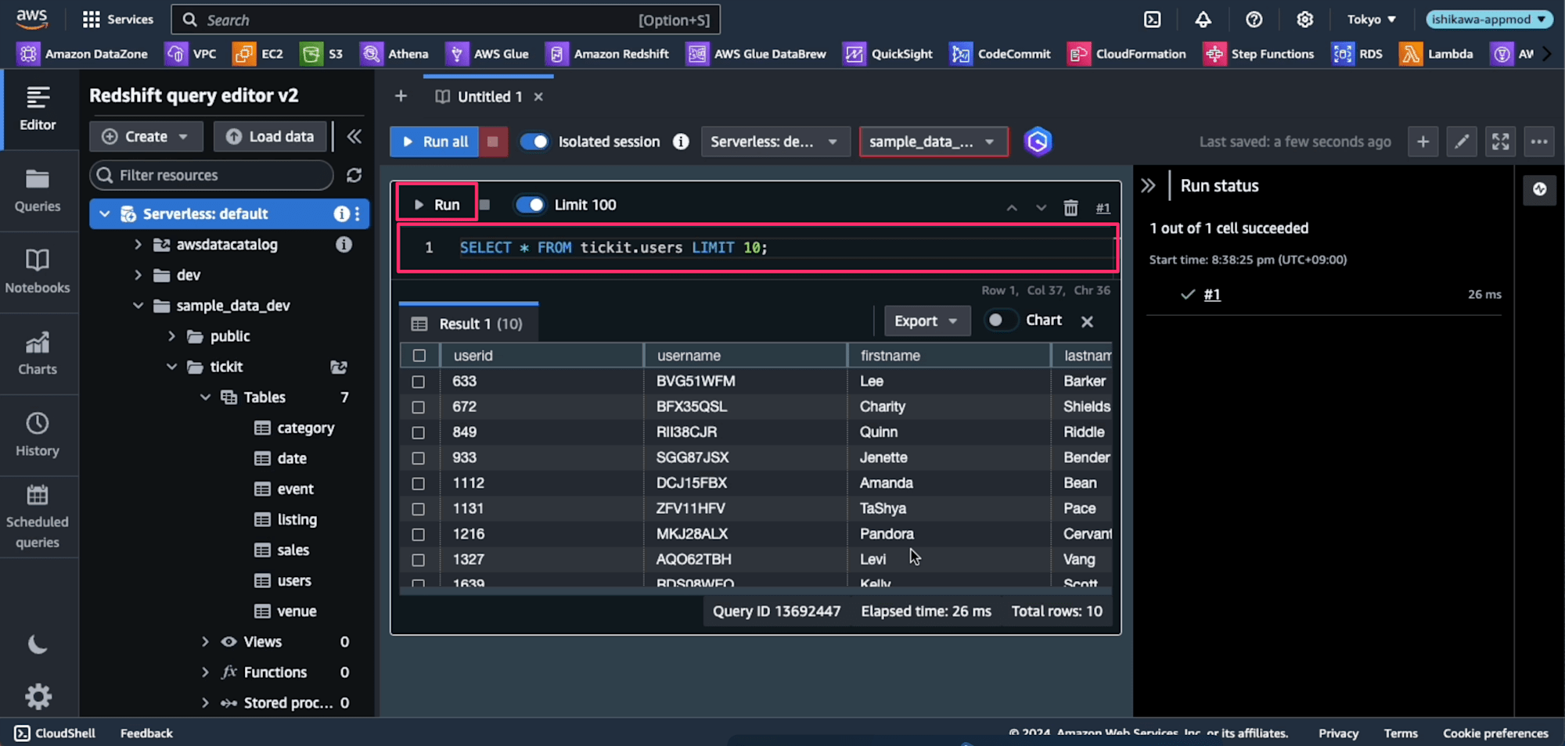Viewport: 1565px width, 746px height.
Task: Open the Athena service shortcut
Action: pyautogui.click(x=394, y=54)
